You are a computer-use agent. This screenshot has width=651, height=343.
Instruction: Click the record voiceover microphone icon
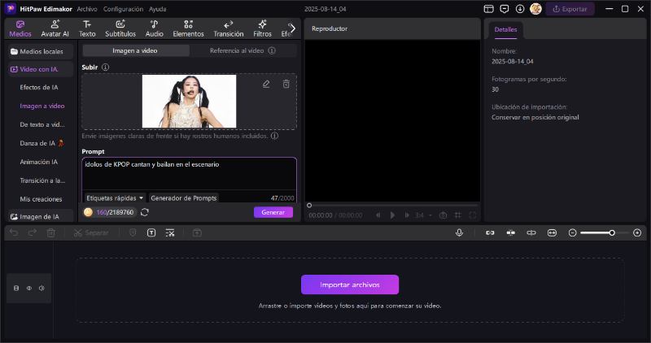click(x=459, y=233)
